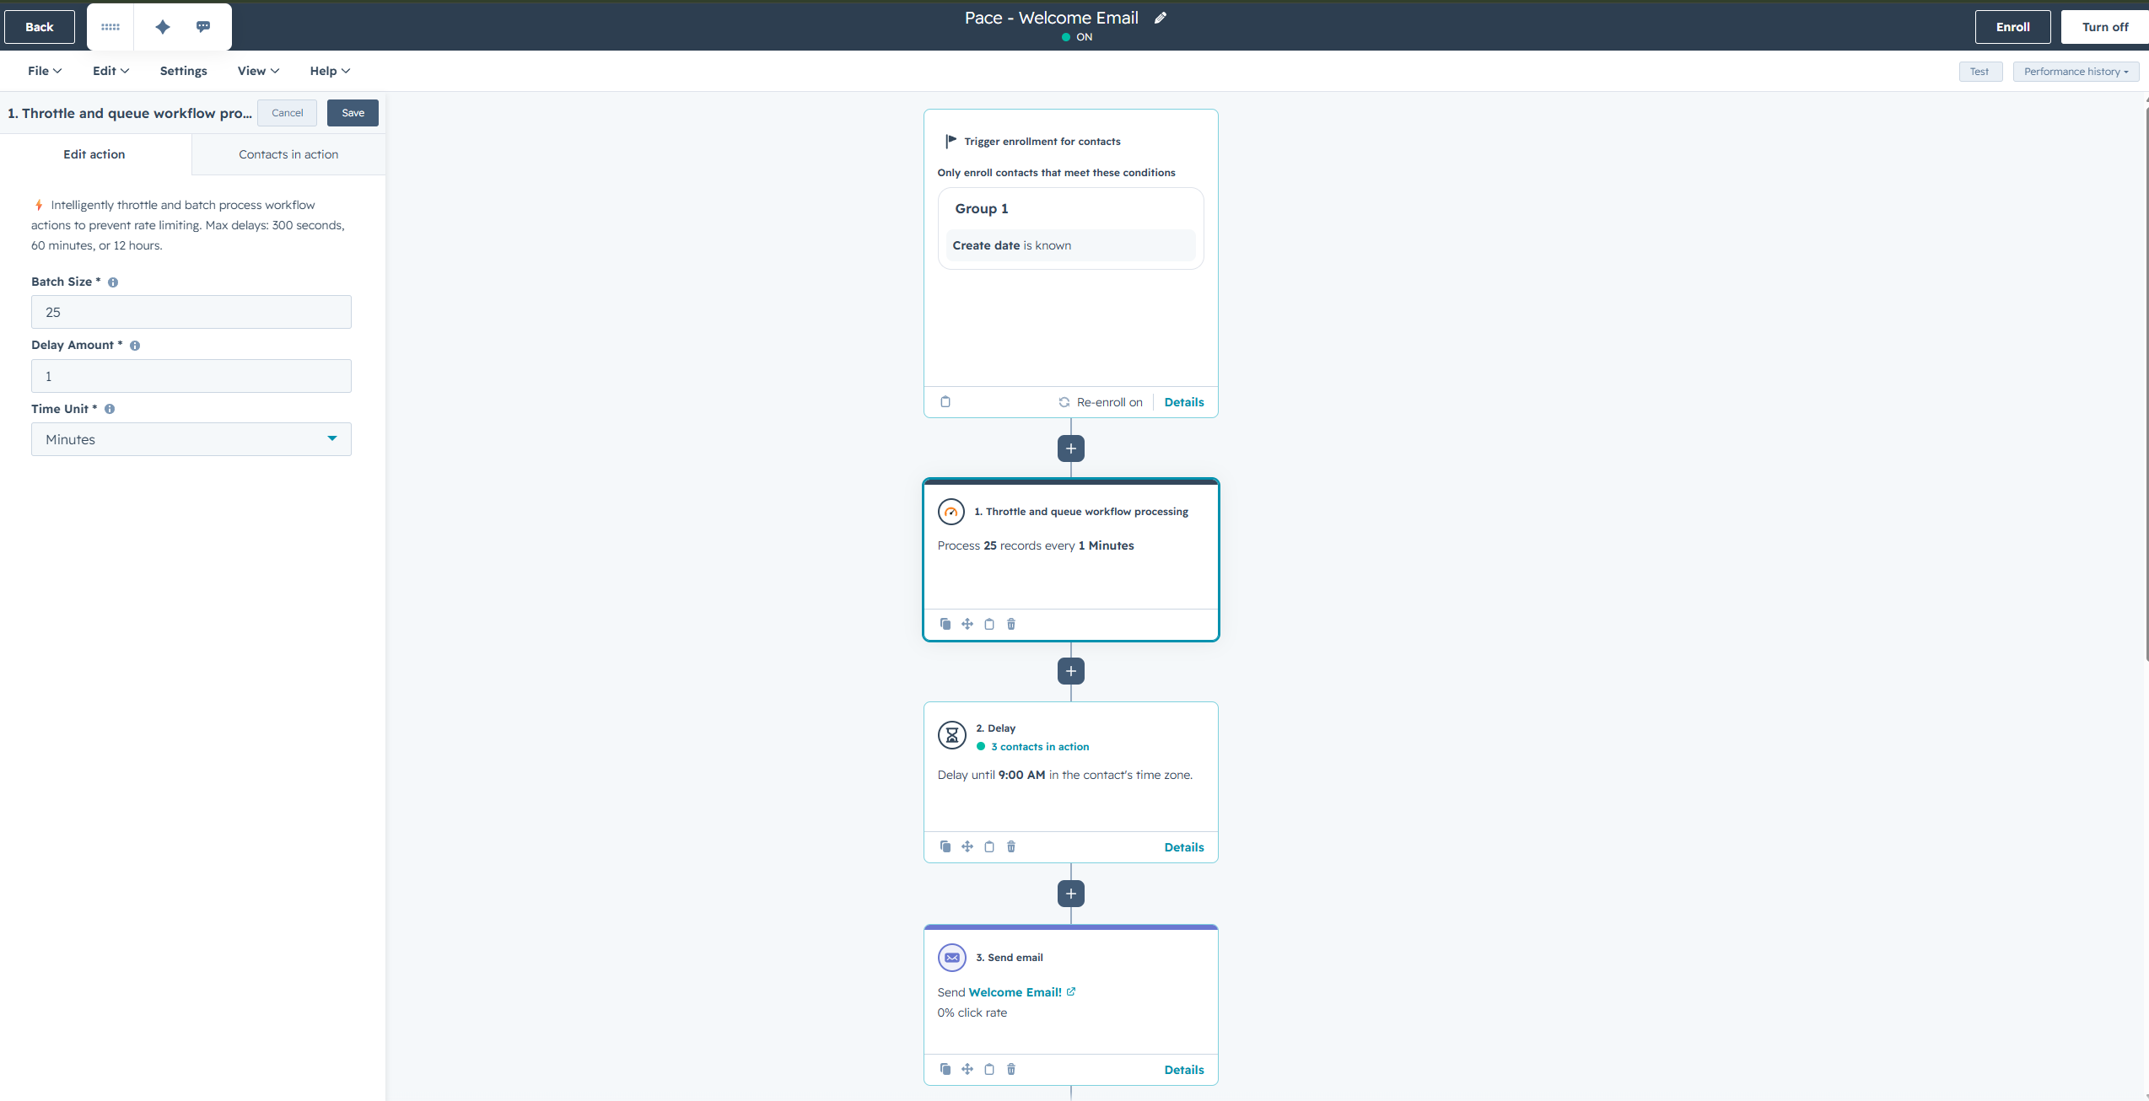Click Re-enroll on label
Image resolution: width=2149 pixels, height=1101 pixels.
(x=1110, y=402)
